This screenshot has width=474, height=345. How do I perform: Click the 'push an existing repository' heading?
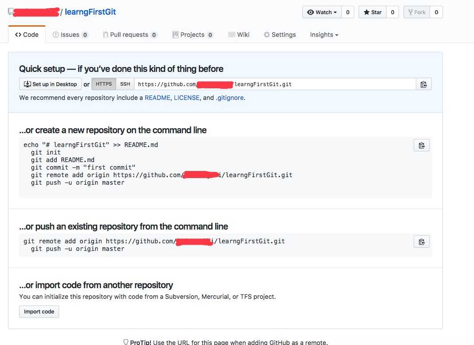pos(124,226)
